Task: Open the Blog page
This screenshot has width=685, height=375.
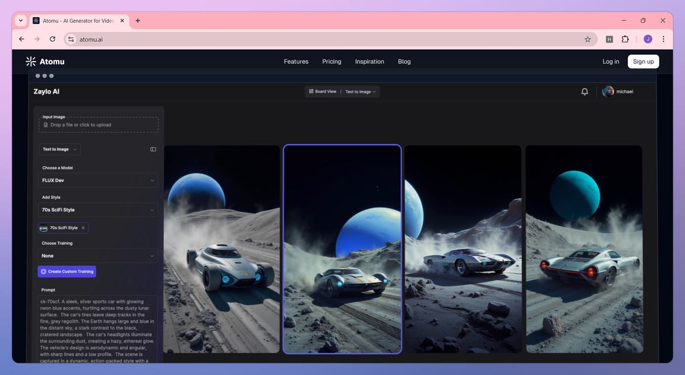Action: [x=404, y=62]
